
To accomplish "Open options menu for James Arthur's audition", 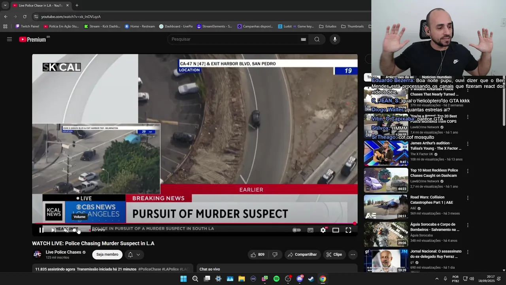I will (468, 144).
